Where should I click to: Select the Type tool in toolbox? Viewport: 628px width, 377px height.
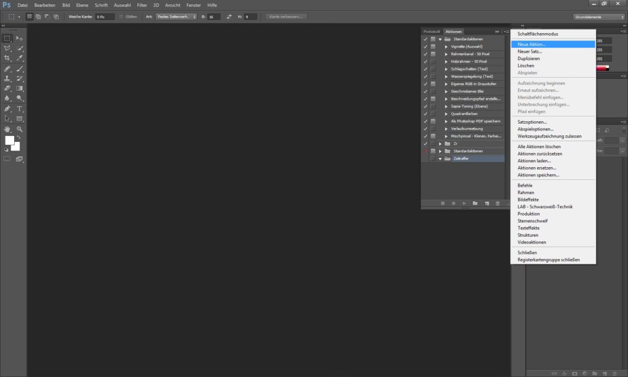click(x=20, y=108)
